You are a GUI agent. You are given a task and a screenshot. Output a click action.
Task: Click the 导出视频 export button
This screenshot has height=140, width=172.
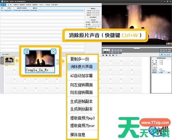pos(165,55)
